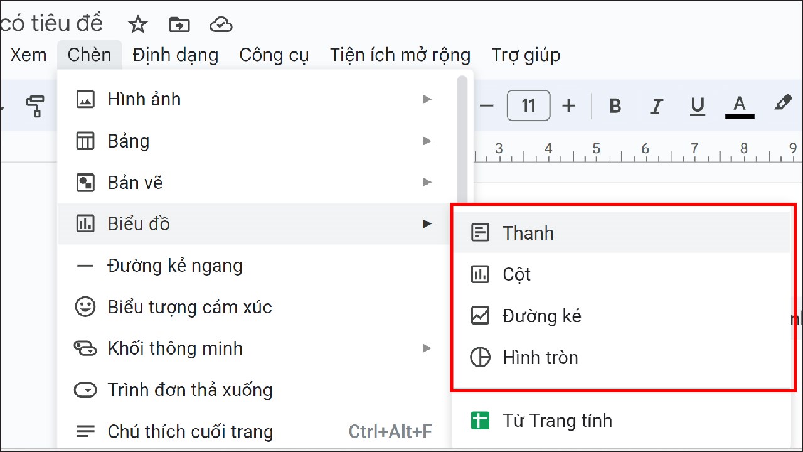Star the document with the star icon
This screenshot has width=803, height=452.
(137, 24)
